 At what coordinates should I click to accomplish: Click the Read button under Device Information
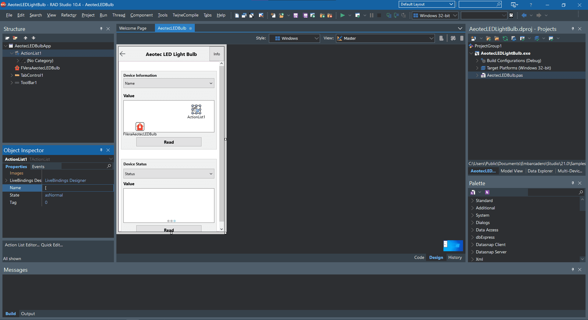(169, 142)
